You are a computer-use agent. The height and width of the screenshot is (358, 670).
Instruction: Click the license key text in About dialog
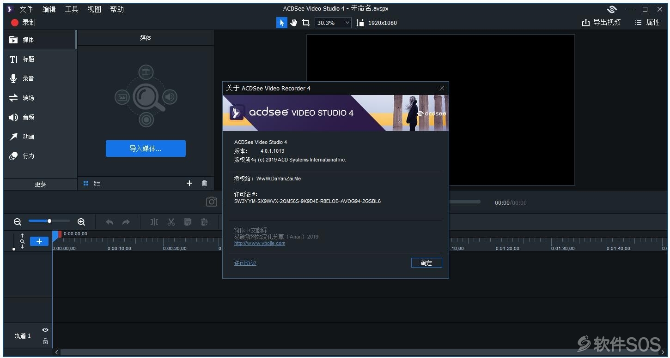pyautogui.click(x=307, y=201)
